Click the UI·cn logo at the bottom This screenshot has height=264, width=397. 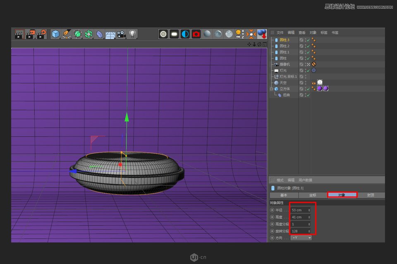(x=198, y=256)
